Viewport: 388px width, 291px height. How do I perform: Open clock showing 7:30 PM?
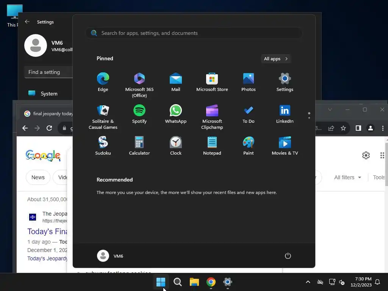[361, 282]
